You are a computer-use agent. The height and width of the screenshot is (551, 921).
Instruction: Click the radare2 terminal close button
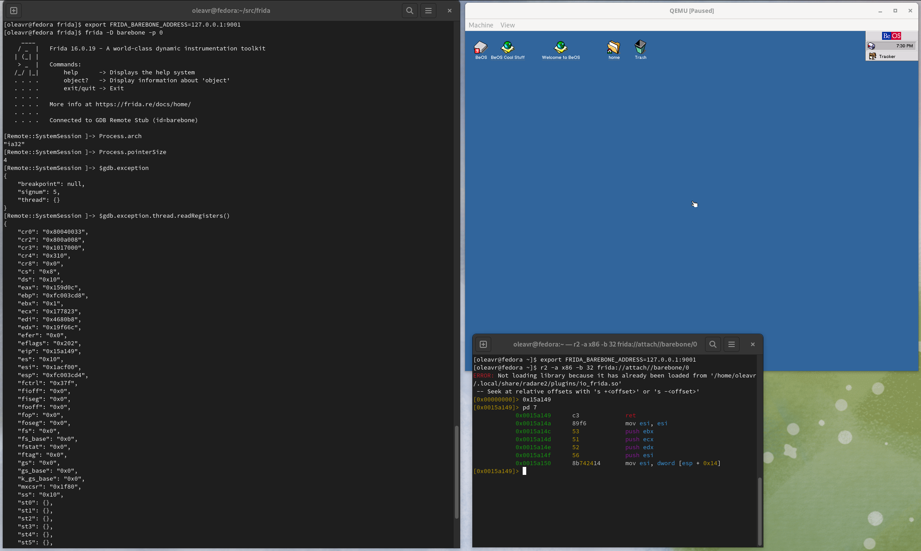pyautogui.click(x=752, y=344)
